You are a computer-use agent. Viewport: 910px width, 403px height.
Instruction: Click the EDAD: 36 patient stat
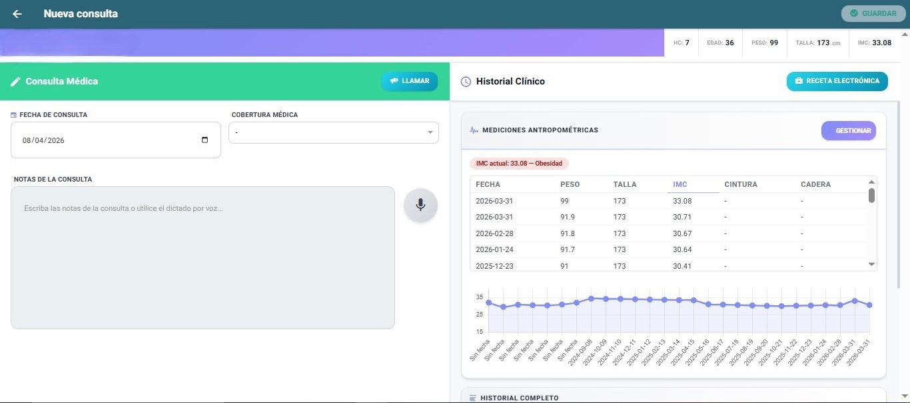pos(720,43)
